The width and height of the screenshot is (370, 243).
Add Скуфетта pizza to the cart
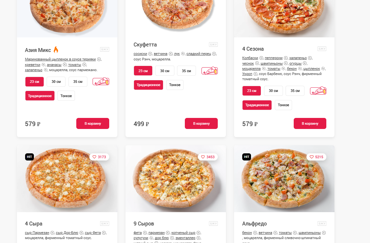click(x=201, y=123)
